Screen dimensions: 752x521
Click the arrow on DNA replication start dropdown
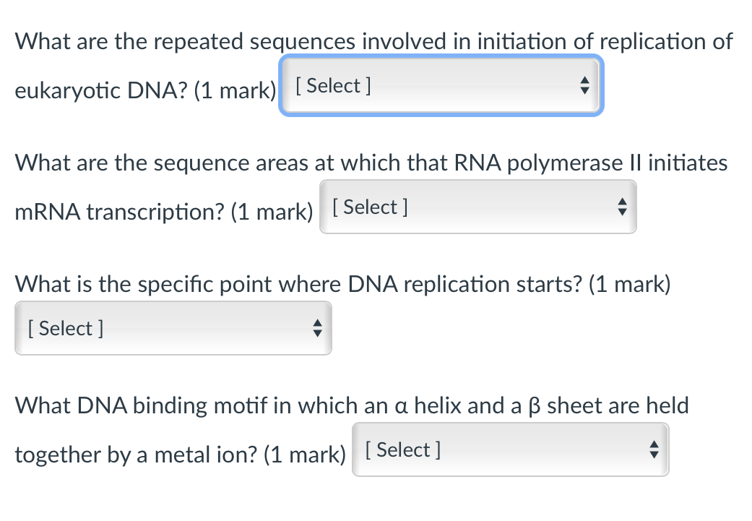[x=317, y=328]
